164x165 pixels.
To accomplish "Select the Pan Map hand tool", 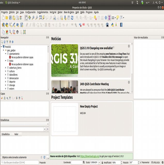I will [26, 18].
